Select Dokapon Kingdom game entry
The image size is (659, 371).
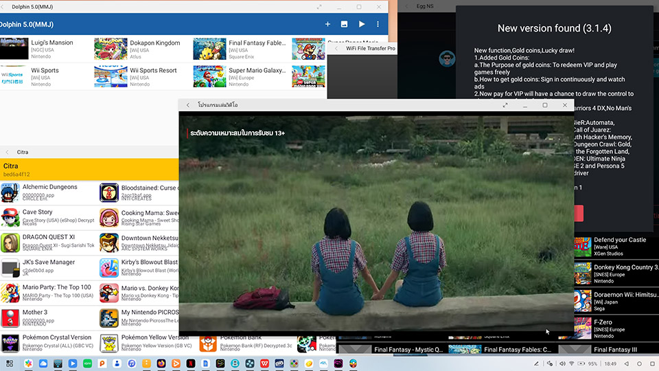142,49
